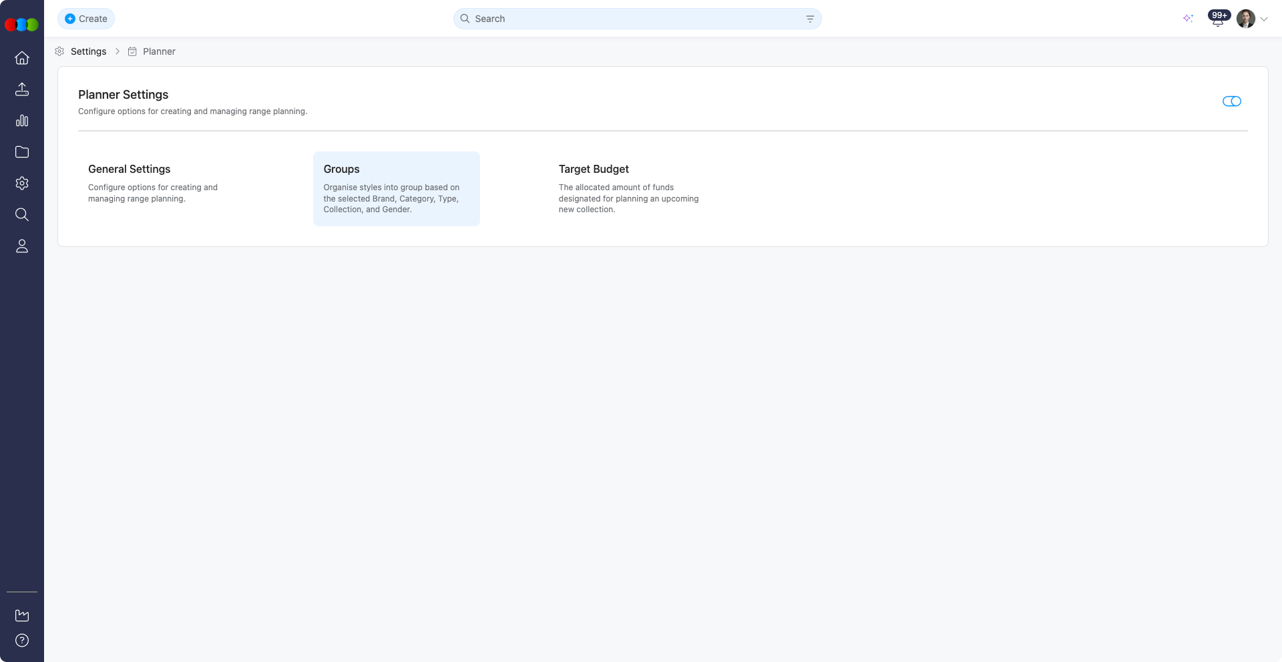Screen dimensions: 1282x662
Task: Select the Upload icon in sidebar
Action: click(22, 89)
